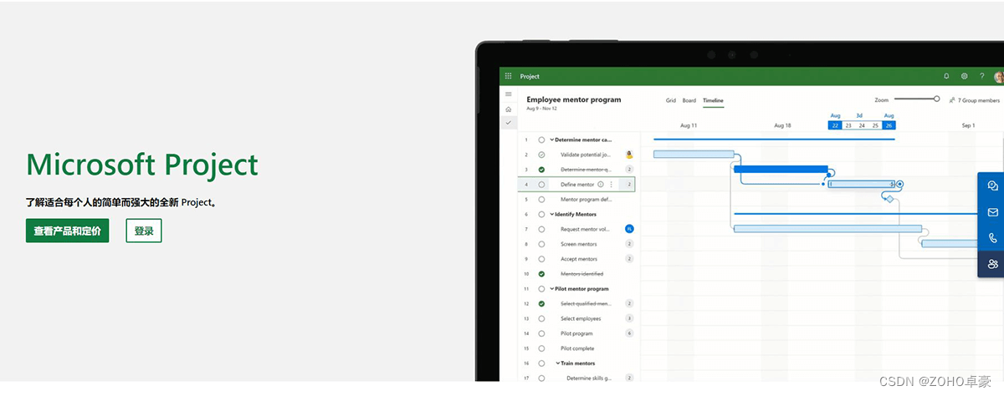1004x396 pixels.
Task: Click assignee avatar on Validate potential row
Action: (629, 155)
